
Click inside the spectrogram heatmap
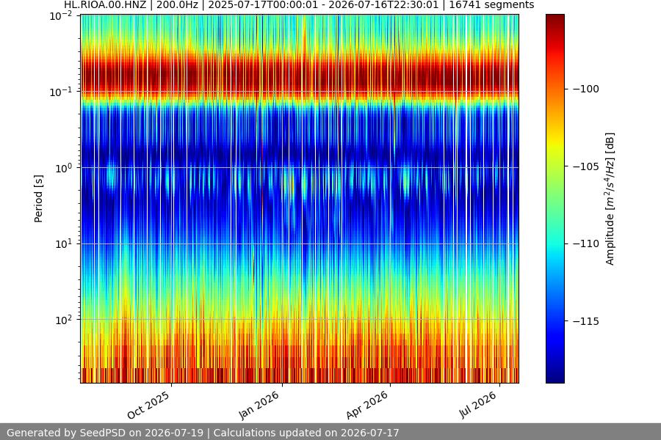(300, 199)
